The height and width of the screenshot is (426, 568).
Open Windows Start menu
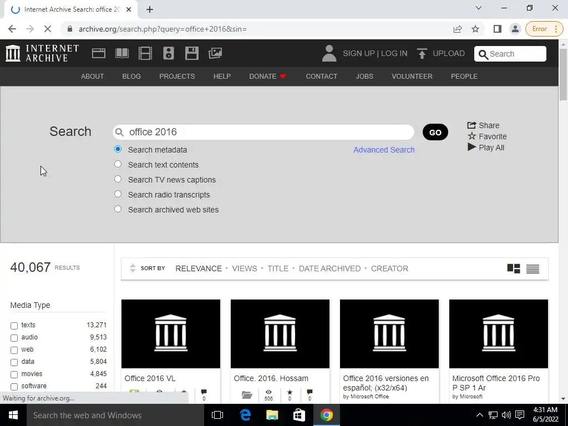point(13,415)
